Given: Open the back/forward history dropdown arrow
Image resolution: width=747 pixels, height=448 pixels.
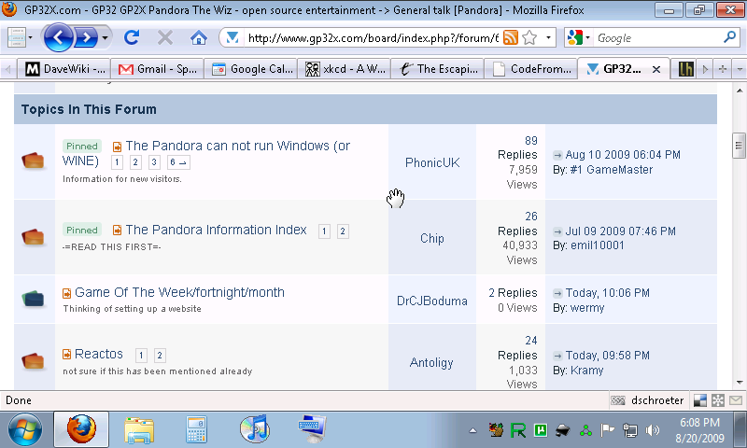Looking at the screenshot, I should click(106, 38).
